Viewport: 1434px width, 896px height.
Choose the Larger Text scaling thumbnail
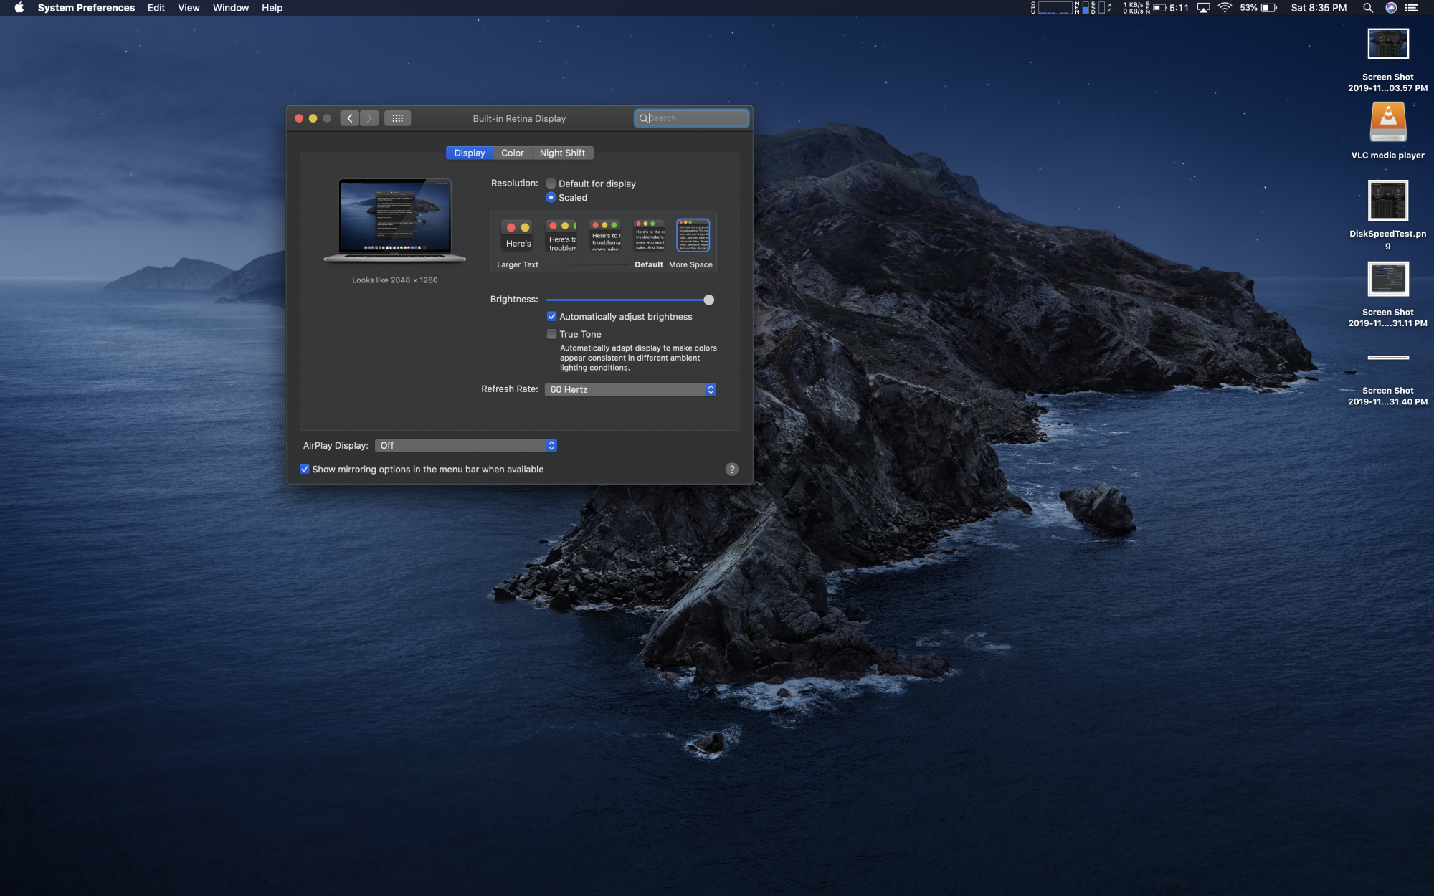pyautogui.click(x=517, y=236)
